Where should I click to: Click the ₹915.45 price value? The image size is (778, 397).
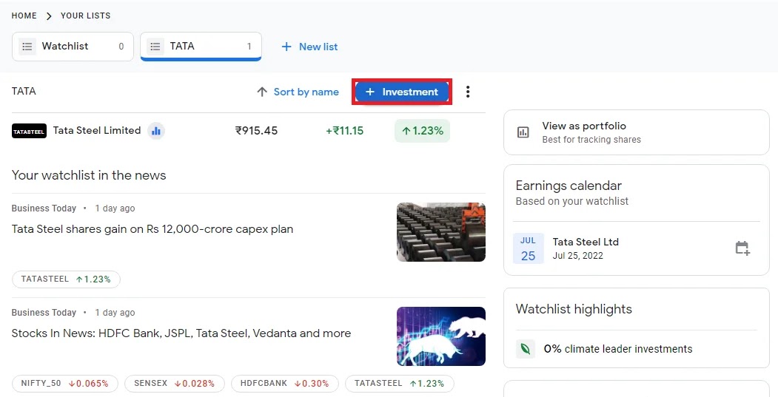tap(256, 131)
